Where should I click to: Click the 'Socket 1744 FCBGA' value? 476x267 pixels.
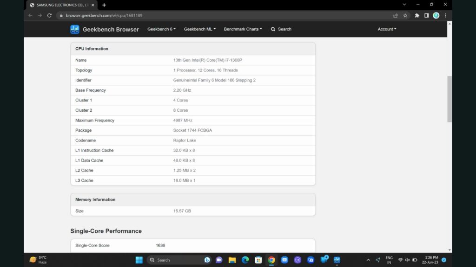coord(192,130)
